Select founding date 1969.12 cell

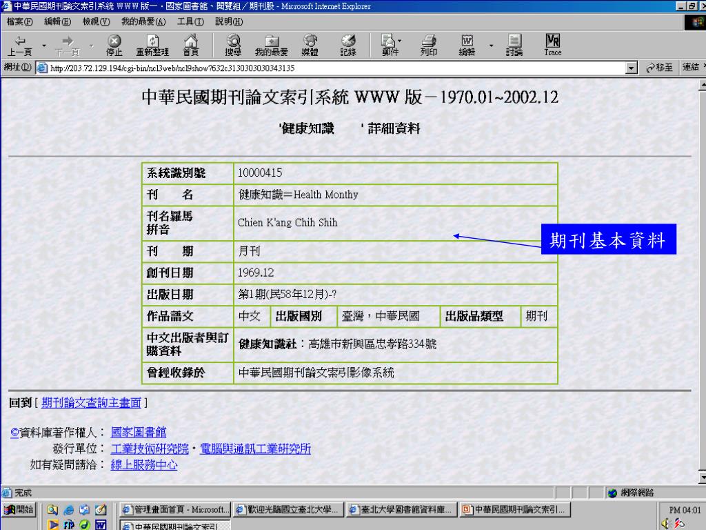point(396,273)
